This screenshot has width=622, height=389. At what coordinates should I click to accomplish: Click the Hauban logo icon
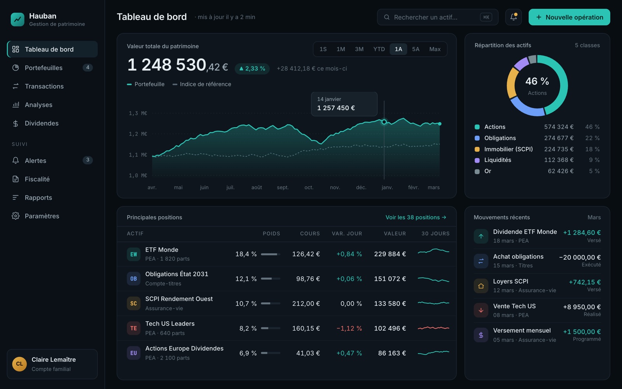coord(17,19)
